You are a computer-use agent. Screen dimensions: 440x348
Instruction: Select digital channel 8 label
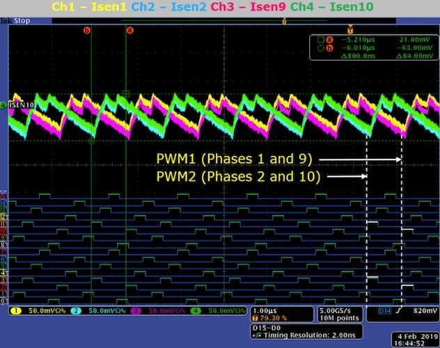click(x=3, y=244)
